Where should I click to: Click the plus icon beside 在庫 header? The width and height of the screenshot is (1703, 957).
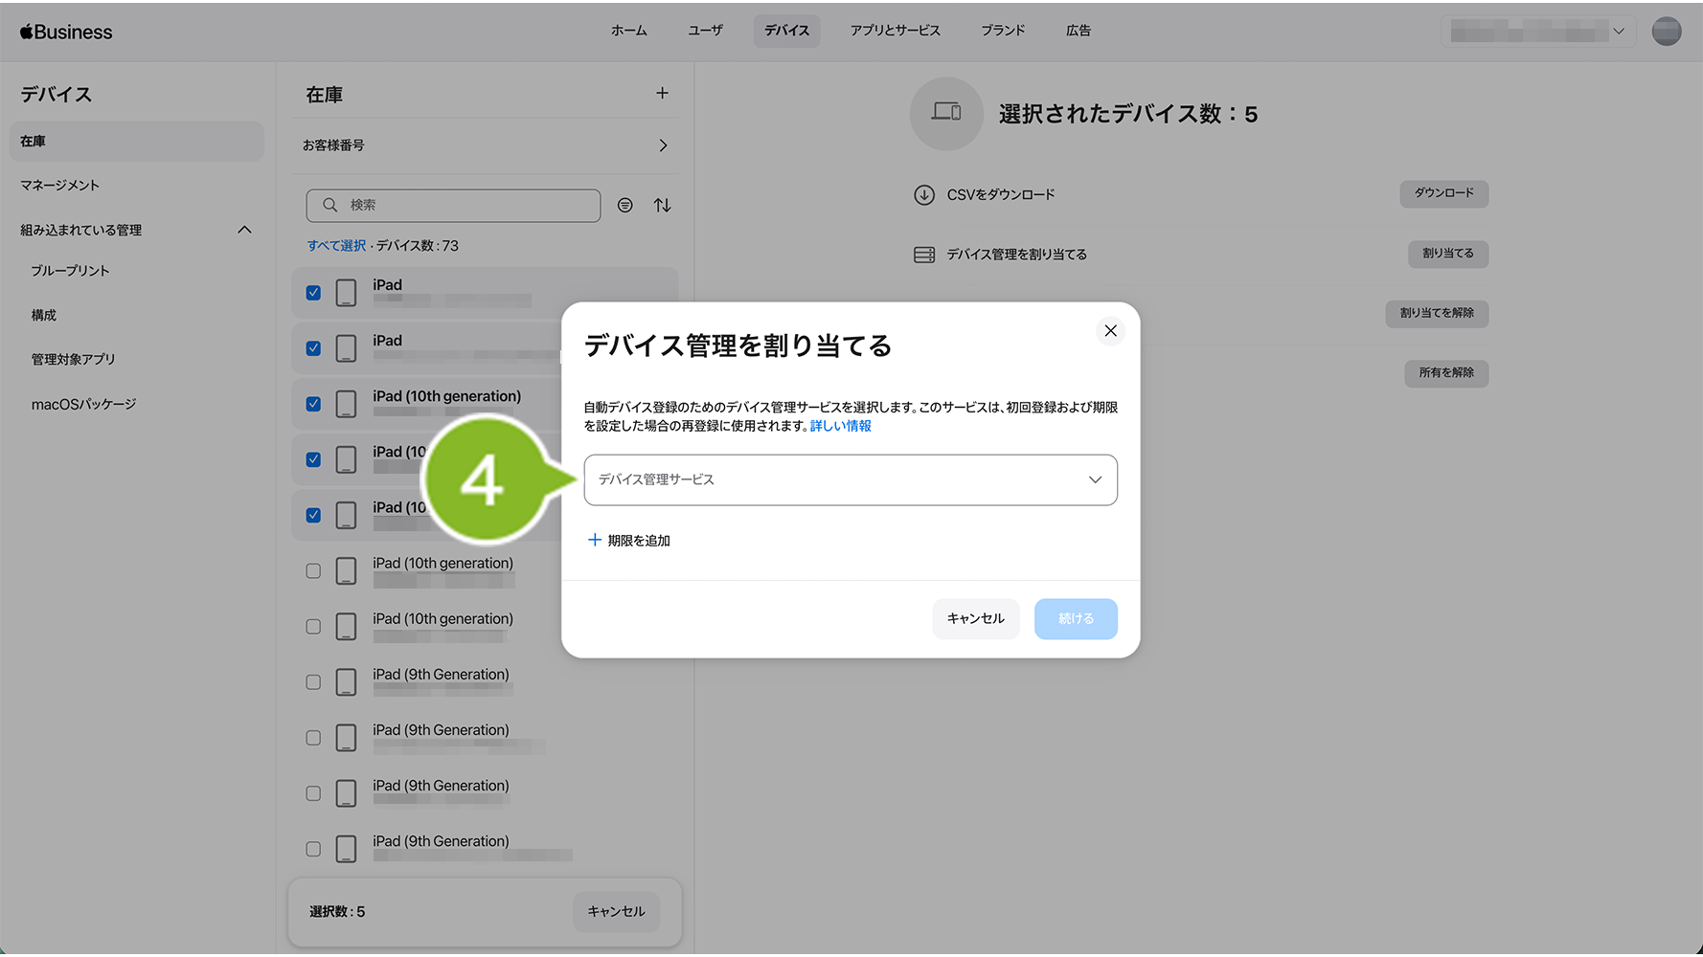pos(662,93)
